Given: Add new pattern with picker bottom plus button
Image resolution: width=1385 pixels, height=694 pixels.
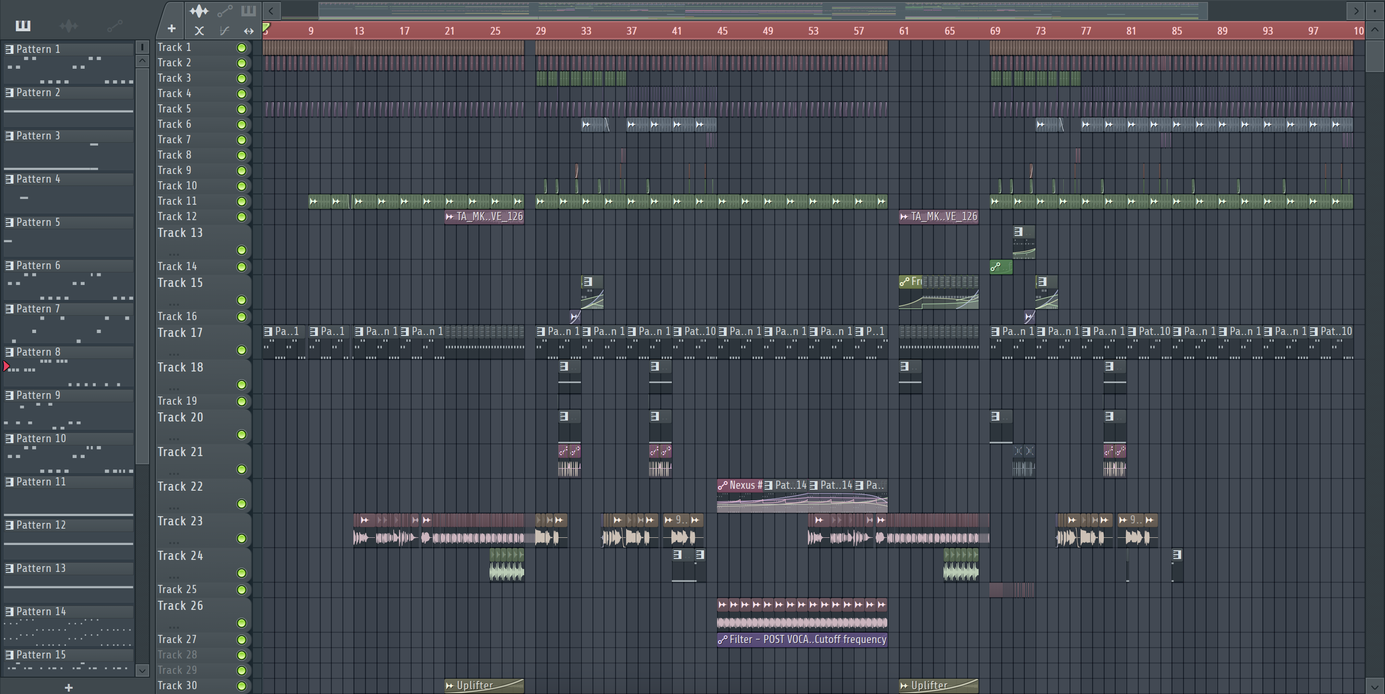Looking at the screenshot, I should click(x=68, y=687).
